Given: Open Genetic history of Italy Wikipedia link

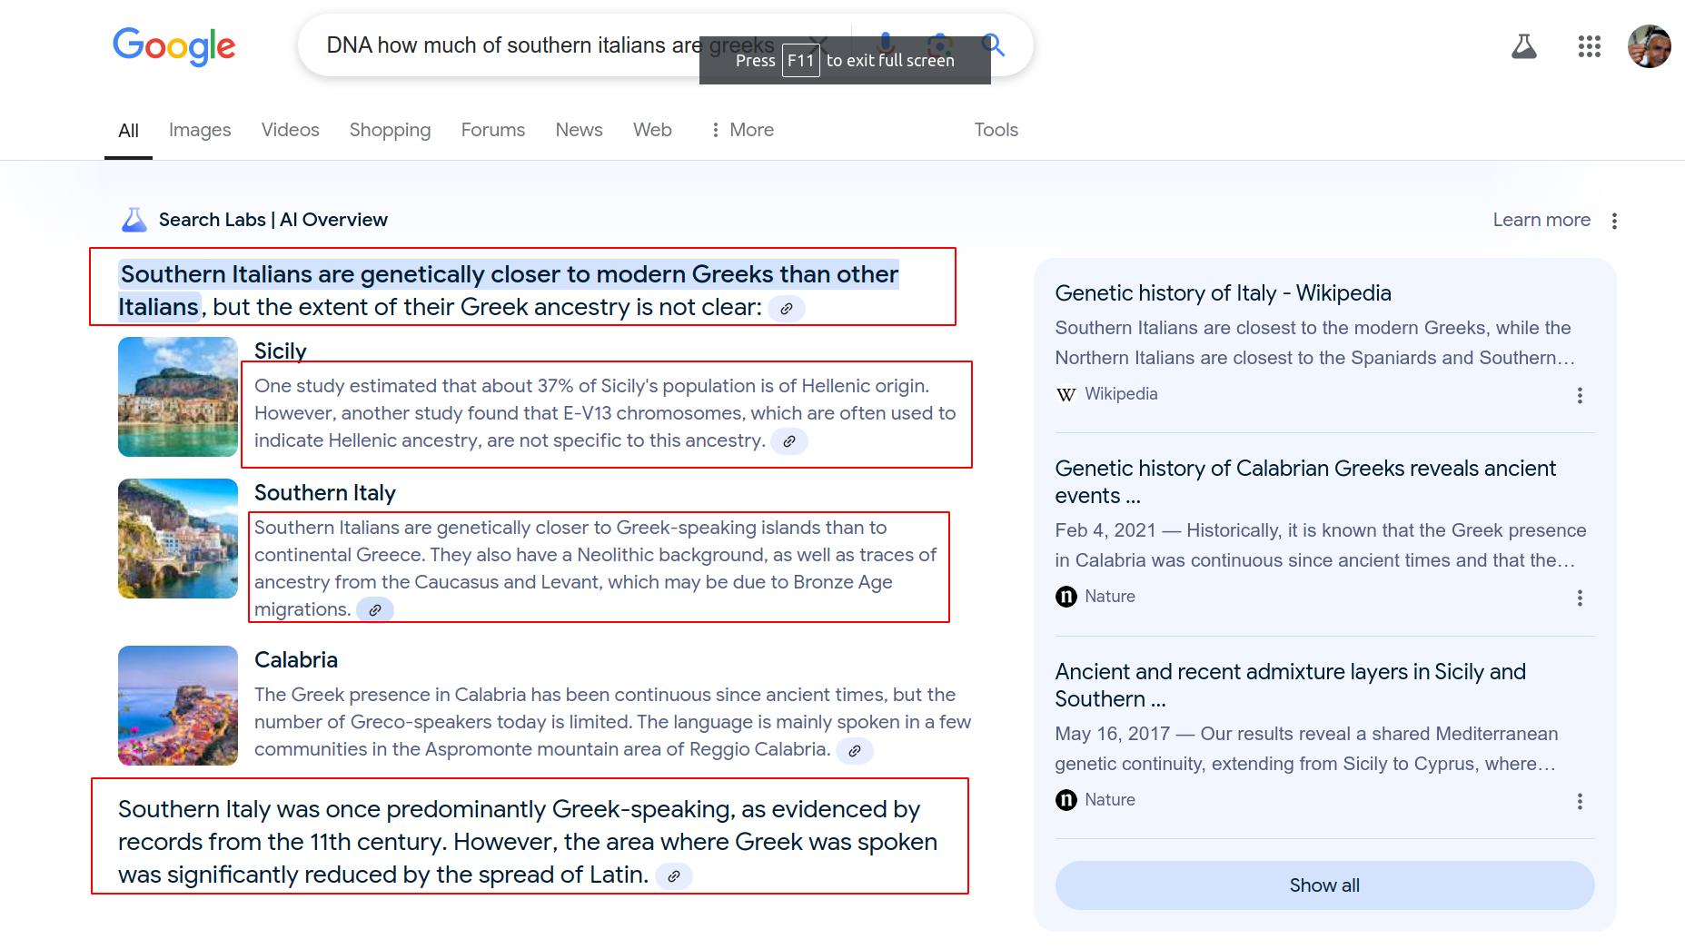Looking at the screenshot, I should [x=1223, y=293].
